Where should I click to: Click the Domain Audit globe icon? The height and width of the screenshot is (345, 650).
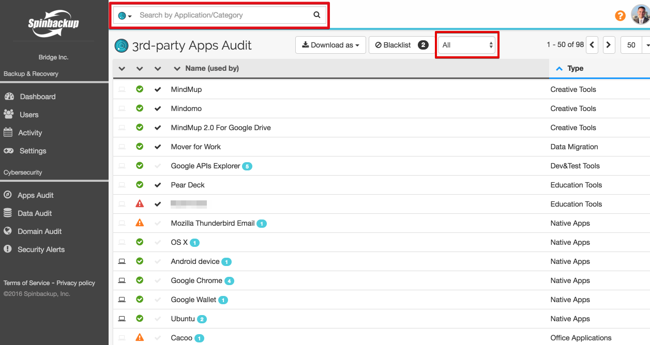[x=7, y=231]
